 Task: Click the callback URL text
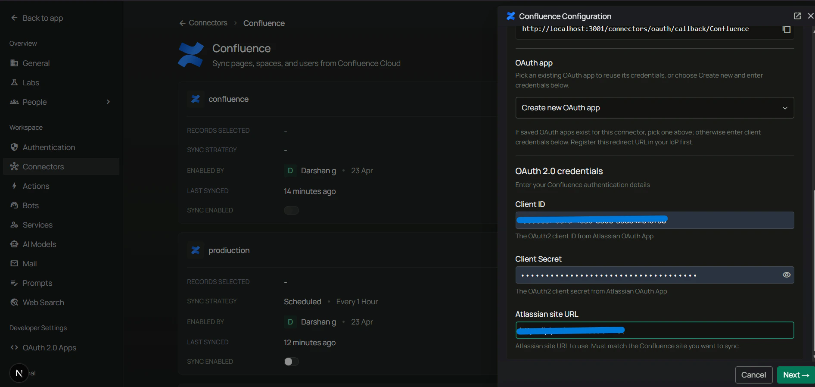point(635,29)
